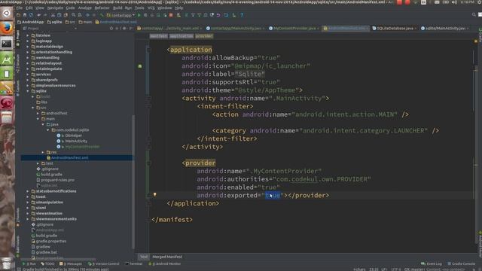Viewport: 482px width, 271px height.
Task: Click the yellow lightbulb intention icon in gutter
Action: click(x=155, y=194)
